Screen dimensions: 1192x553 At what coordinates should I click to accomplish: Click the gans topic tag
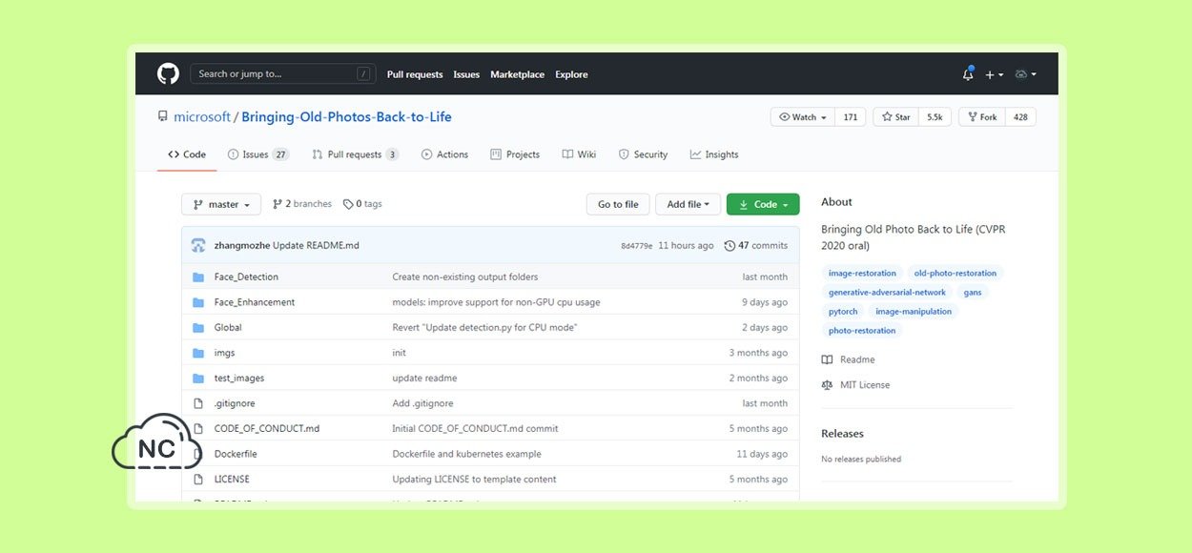pos(973,292)
